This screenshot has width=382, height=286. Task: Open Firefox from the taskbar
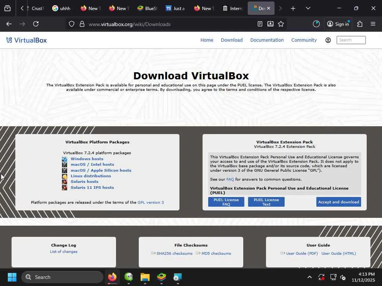point(112,277)
